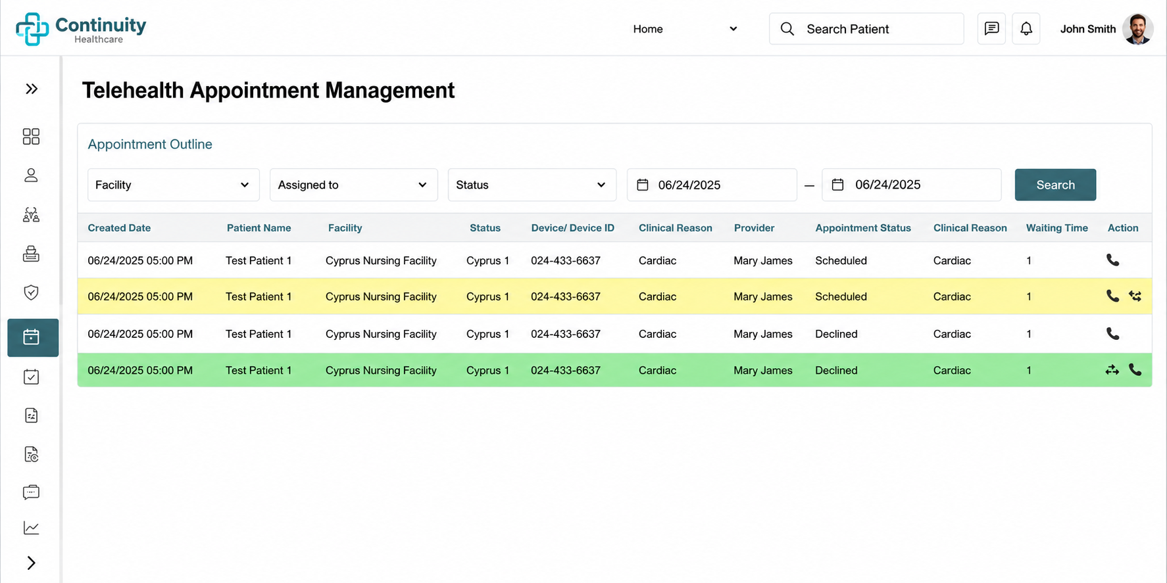Viewport: 1167px width, 583px height.
Task: Open the document with clock sidebar icon
Action: [31, 454]
